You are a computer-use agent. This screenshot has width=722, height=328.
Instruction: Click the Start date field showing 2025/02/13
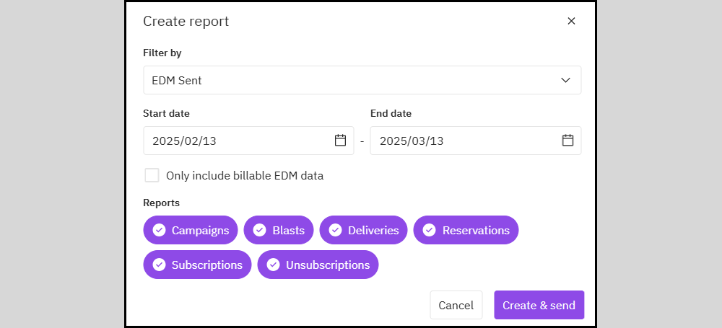(248, 141)
